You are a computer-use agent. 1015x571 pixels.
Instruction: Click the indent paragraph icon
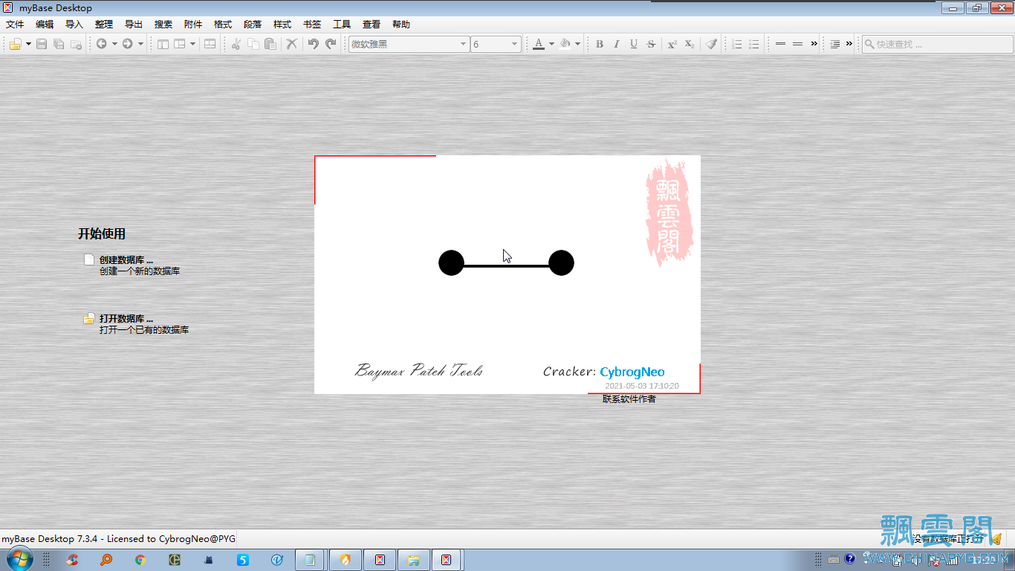(835, 44)
